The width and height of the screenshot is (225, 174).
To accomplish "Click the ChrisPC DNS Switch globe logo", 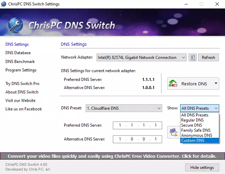I will [x=15, y=25].
